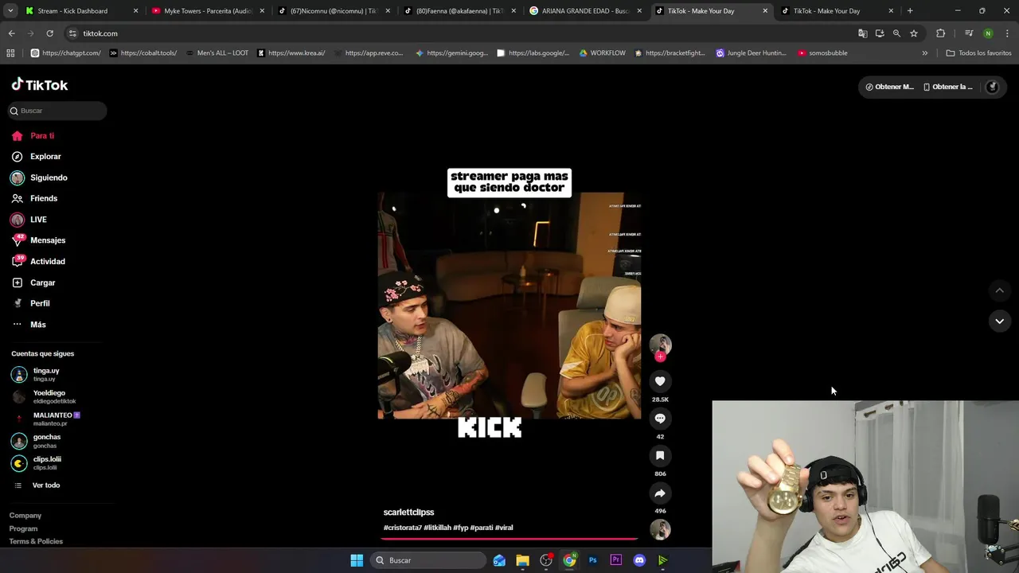Screen dimensions: 1019x573
Task: Focus the TikTok Buscar search field
Action: (57, 111)
